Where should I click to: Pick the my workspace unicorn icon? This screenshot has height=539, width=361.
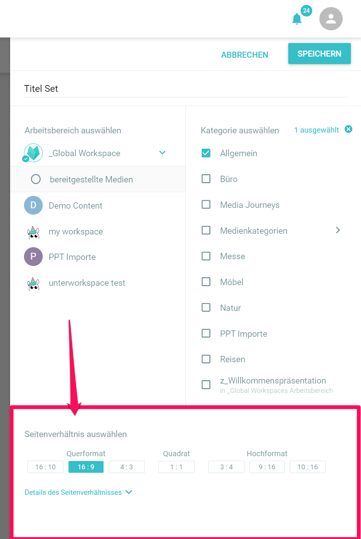(33, 232)
